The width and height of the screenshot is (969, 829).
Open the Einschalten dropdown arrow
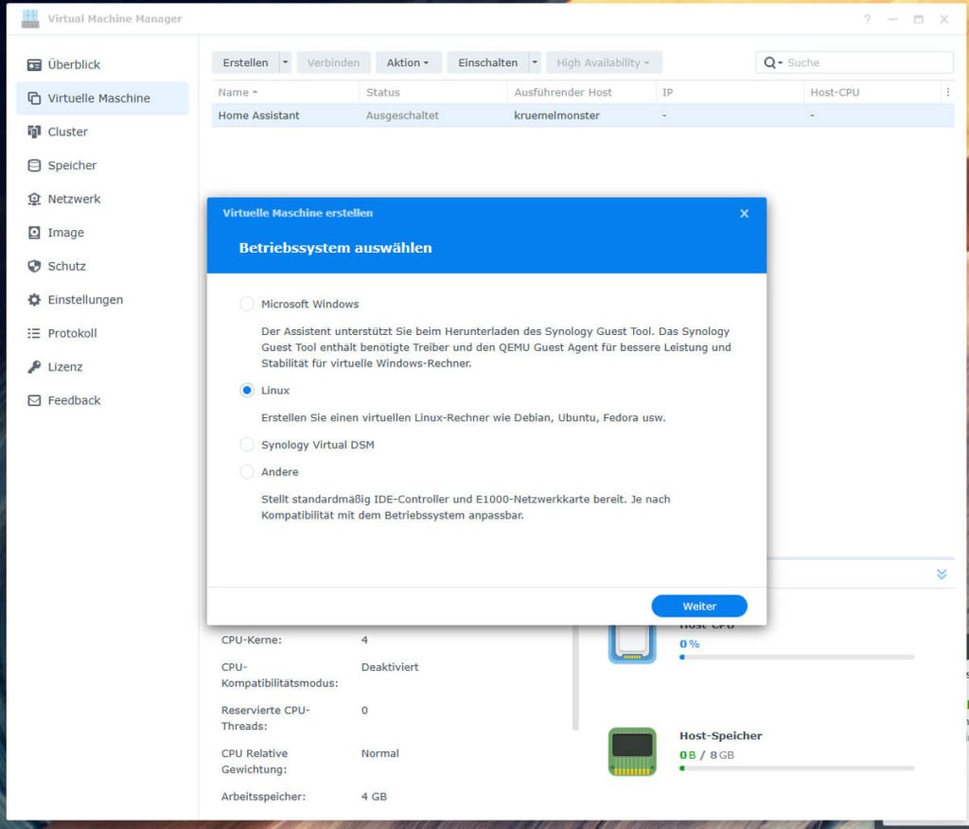(x=535, y=63)
